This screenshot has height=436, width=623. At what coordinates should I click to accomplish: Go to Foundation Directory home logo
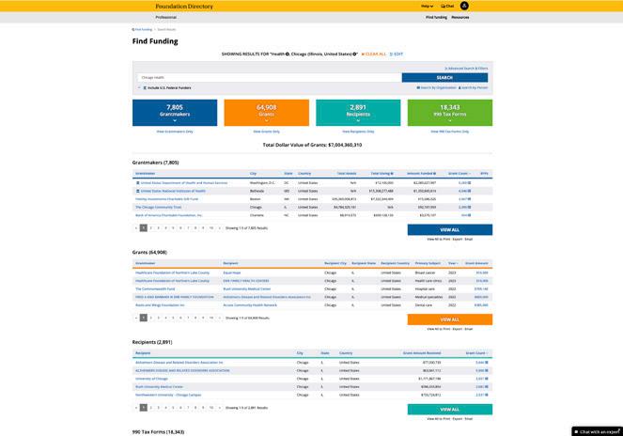(x=184, y=7)
